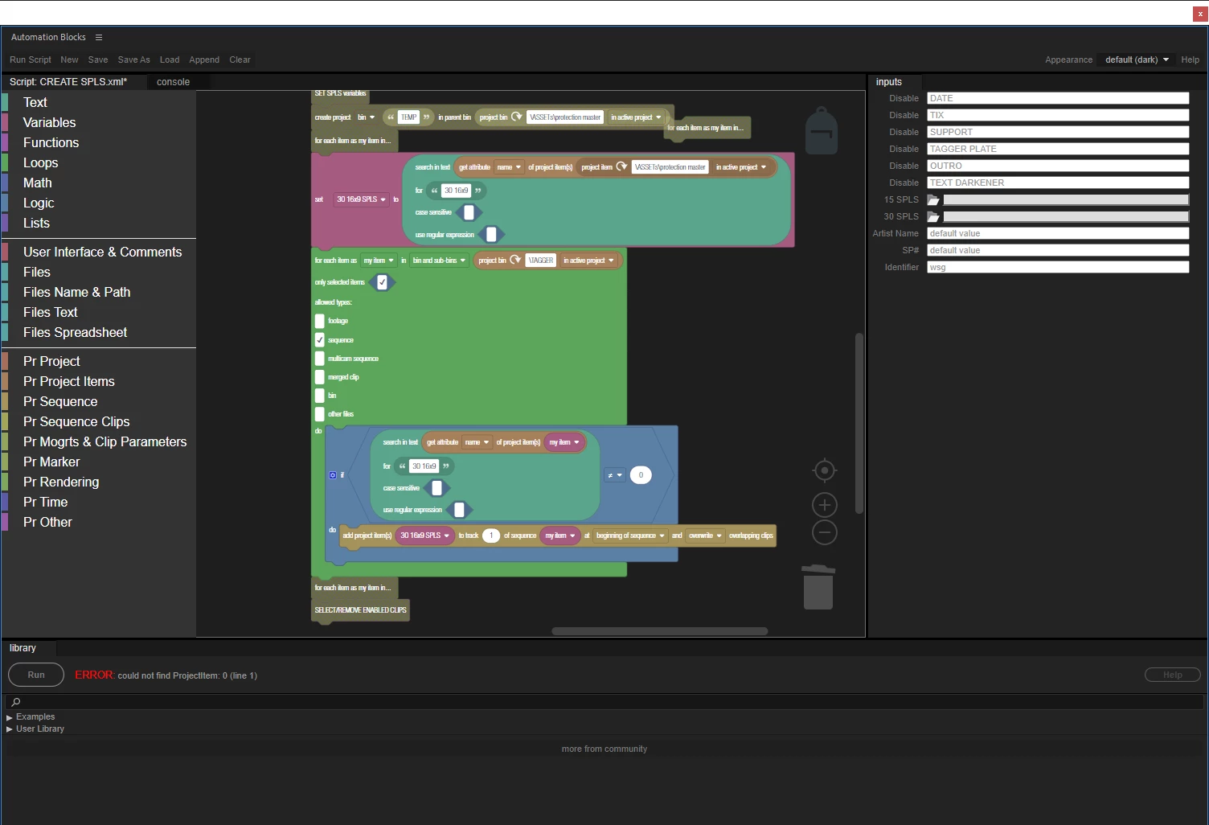
Task: Click the vertical workspace scrollbar
Action: (859, 423)
